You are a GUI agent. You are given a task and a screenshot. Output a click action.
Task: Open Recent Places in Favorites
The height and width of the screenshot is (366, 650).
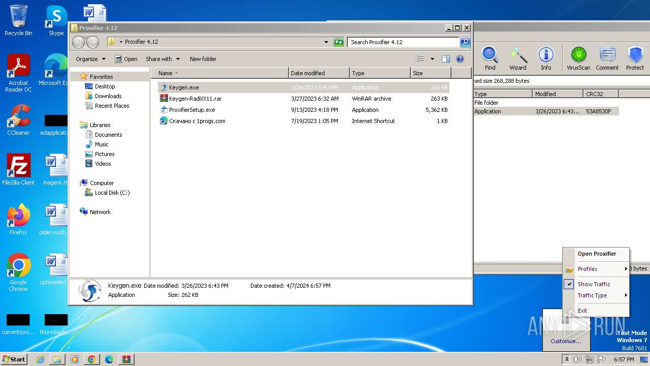point(112,106)
